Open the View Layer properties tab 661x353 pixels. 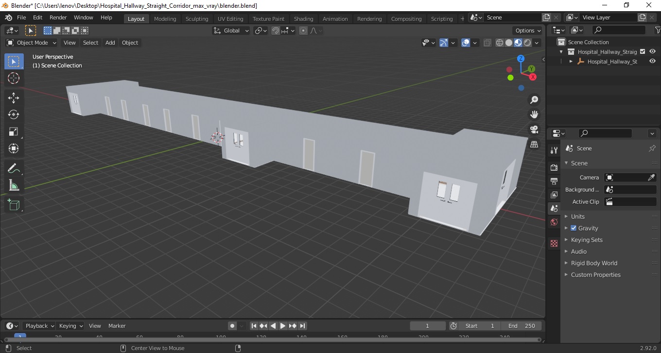tap(554, 195)
